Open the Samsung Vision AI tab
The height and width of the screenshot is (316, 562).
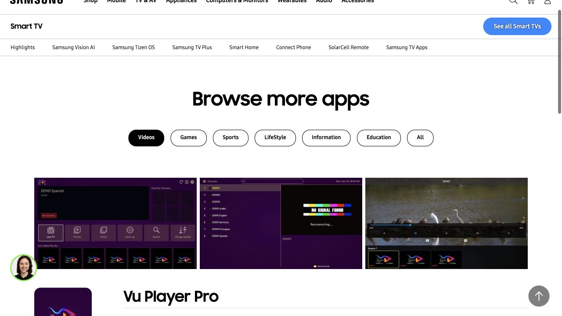(x=73, y=47)
